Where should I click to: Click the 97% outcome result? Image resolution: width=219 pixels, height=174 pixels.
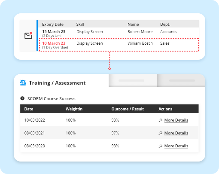115,133
